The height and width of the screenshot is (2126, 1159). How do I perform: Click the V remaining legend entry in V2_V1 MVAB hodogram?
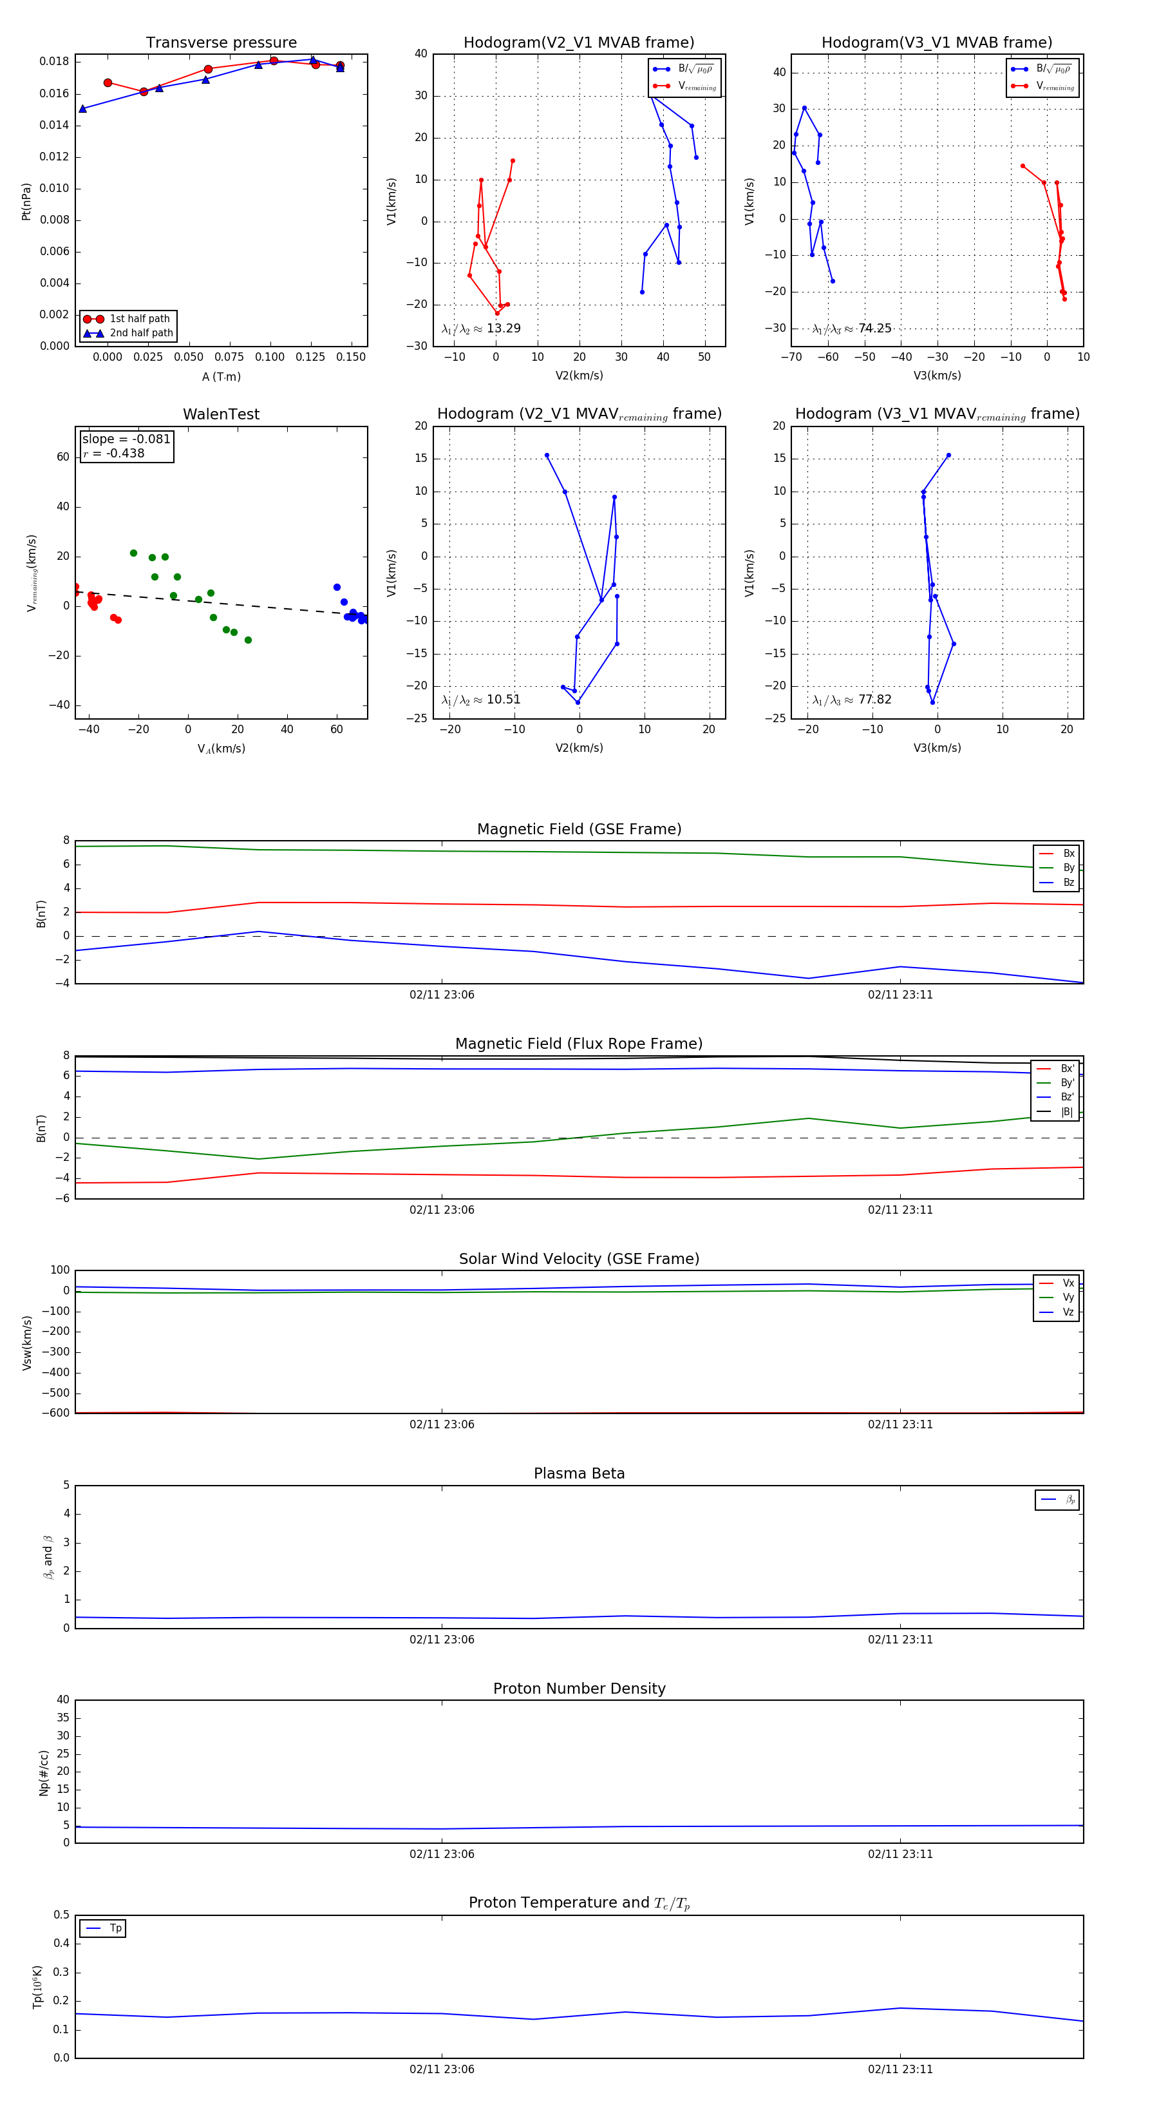pos(684,86)
